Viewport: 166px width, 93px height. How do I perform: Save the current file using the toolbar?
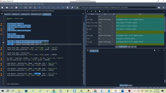11,7
